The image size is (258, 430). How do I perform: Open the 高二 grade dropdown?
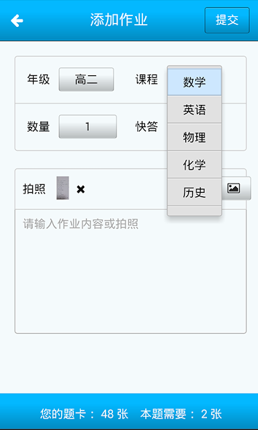(x=86, y=79)
